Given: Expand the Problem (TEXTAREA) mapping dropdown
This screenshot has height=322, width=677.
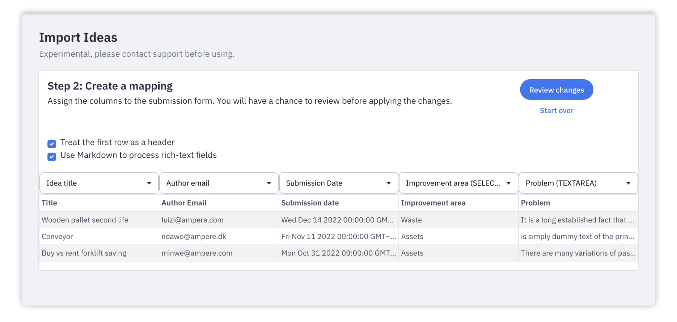Looking at the screenshot, I should coord(578,183).
